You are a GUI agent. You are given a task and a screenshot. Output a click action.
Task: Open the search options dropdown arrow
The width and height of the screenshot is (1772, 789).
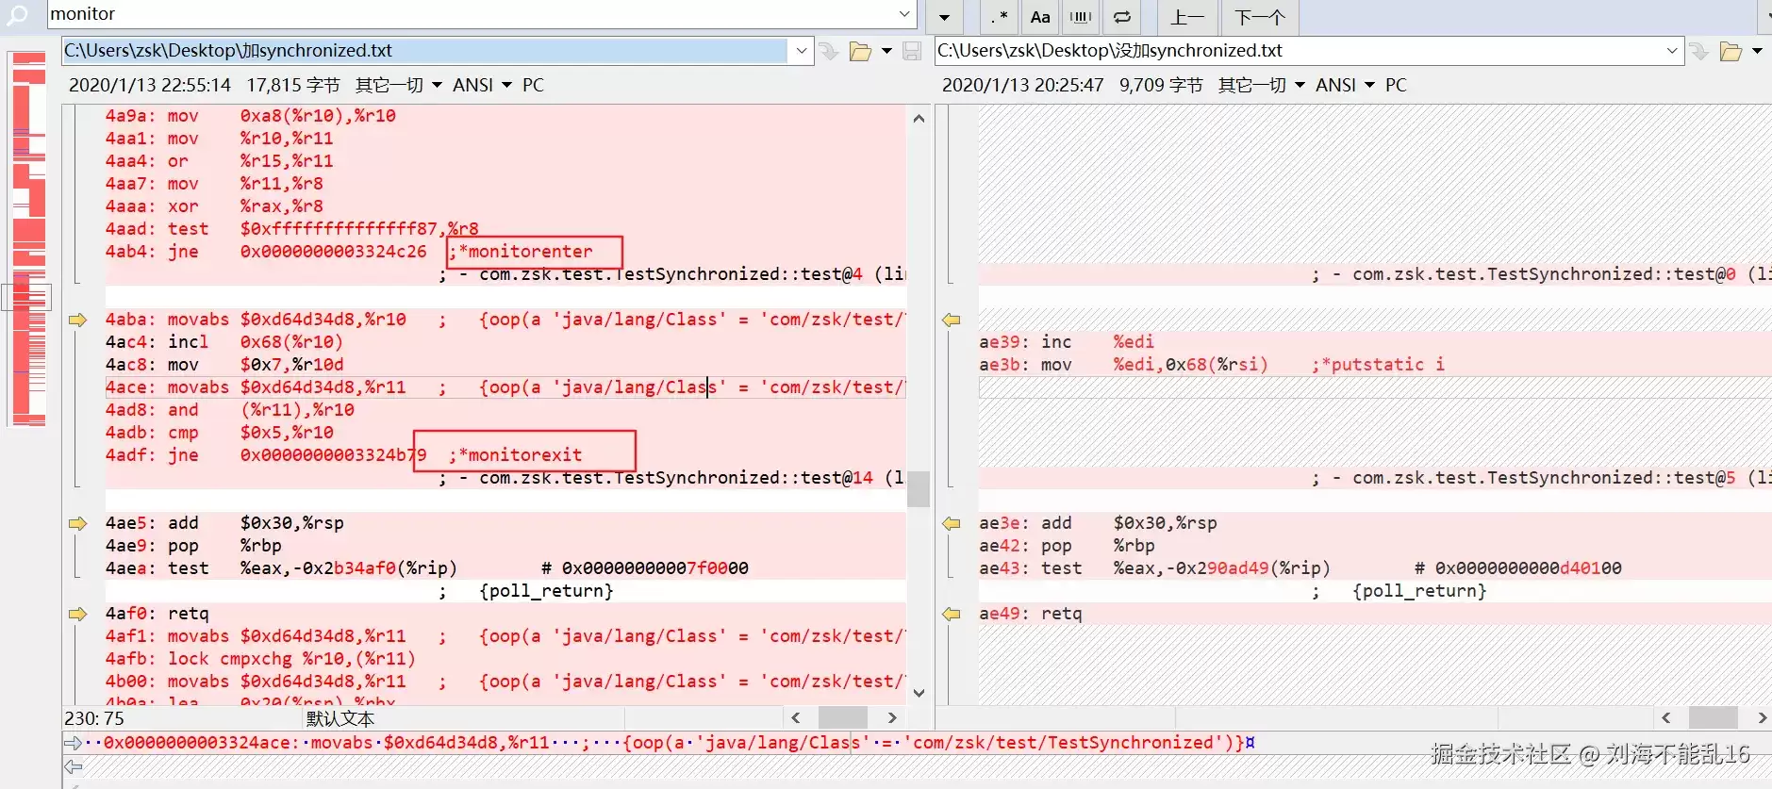click(944, 17)
